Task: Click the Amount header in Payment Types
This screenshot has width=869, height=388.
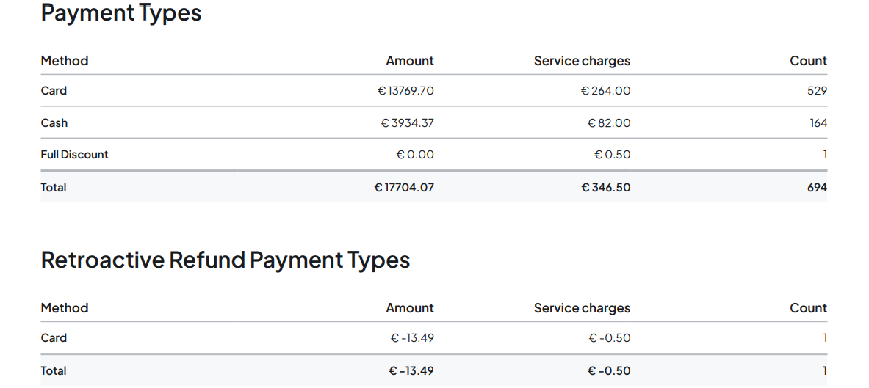Action: pyautogui.click(x=409, y=61)
